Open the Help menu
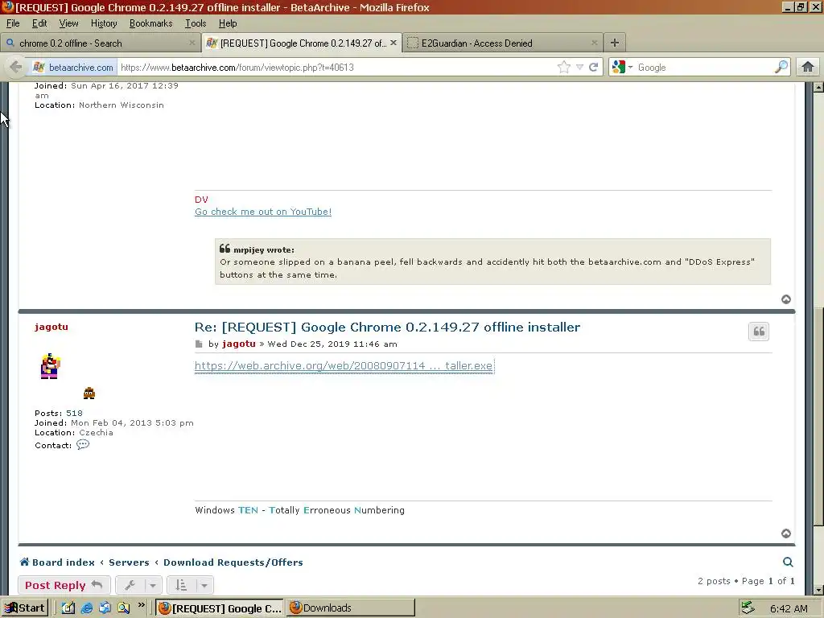The height and width of the screenshot is (618, 824). point(228,23)
